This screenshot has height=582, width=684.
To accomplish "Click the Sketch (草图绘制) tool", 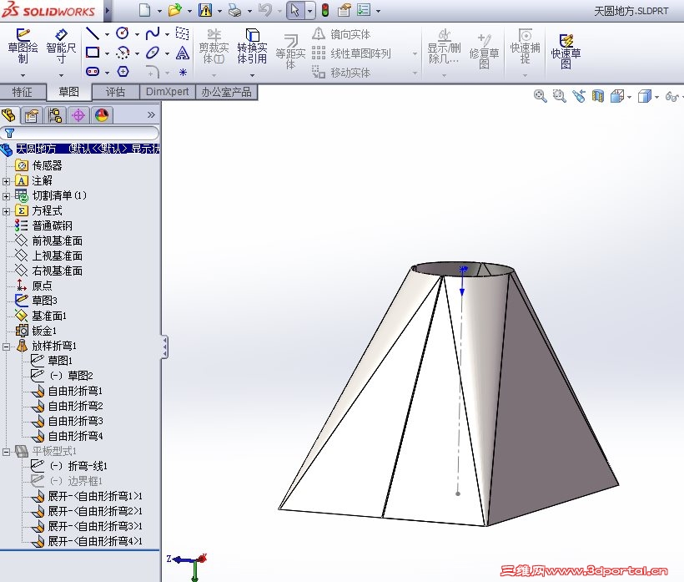I will (23, 46).
